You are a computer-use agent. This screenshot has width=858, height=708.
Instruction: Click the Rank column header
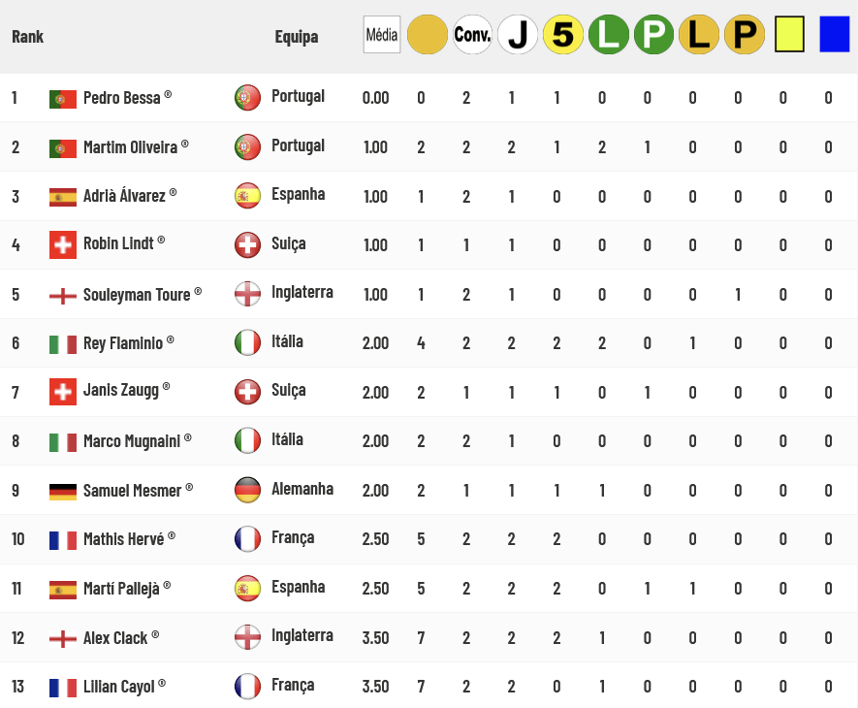pos(27,37)
